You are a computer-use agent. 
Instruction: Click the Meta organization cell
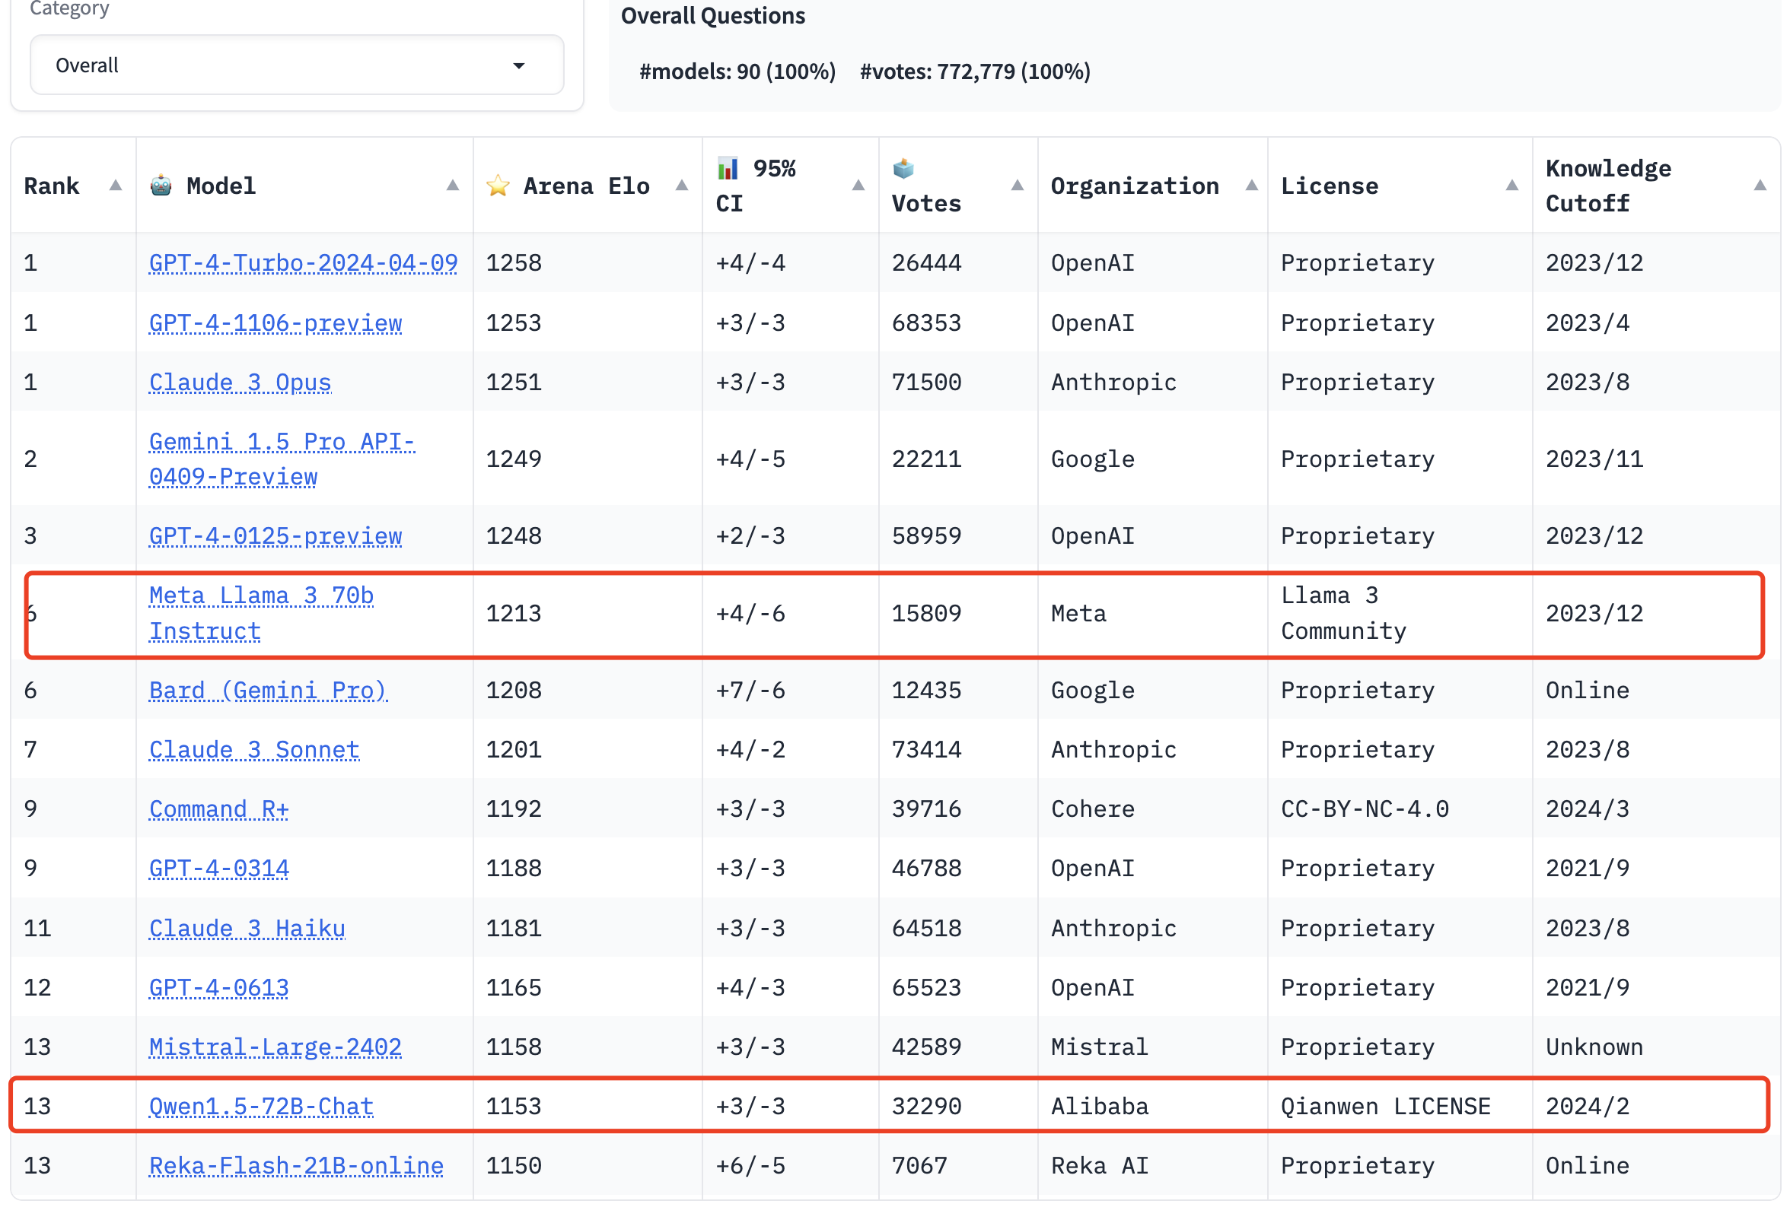[1078, 615]
